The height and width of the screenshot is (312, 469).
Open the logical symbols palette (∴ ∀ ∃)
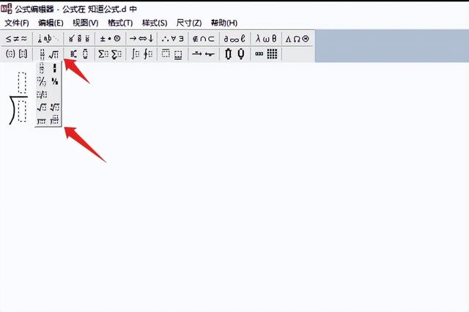173,38
